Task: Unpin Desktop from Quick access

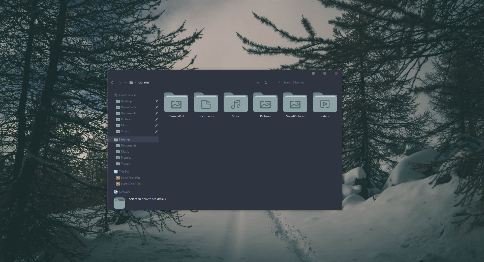Action: [156, 101]
